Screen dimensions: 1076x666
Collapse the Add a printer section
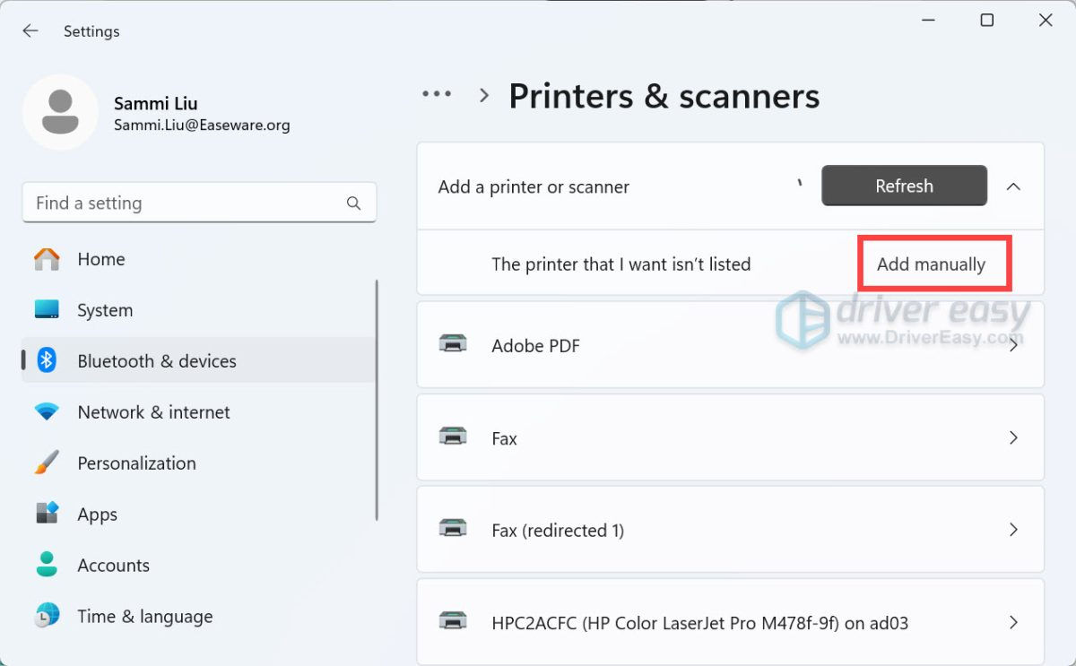tap(1013, 186)
